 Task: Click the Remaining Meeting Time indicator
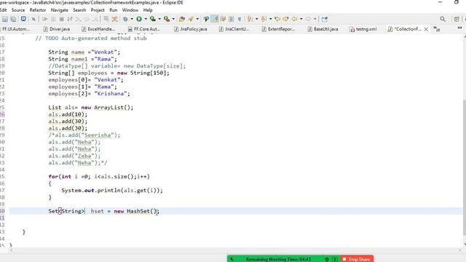278,259
